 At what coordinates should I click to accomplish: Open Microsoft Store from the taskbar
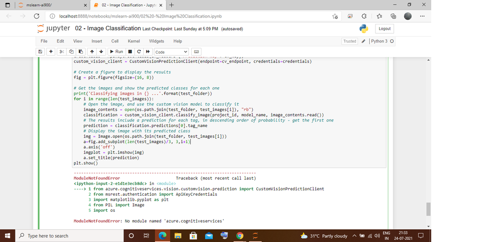click(193, 236)
